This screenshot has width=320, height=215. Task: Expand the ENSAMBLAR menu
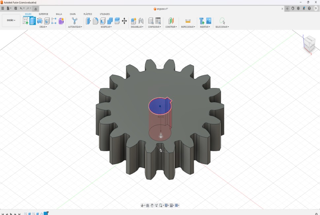[137, 27]
